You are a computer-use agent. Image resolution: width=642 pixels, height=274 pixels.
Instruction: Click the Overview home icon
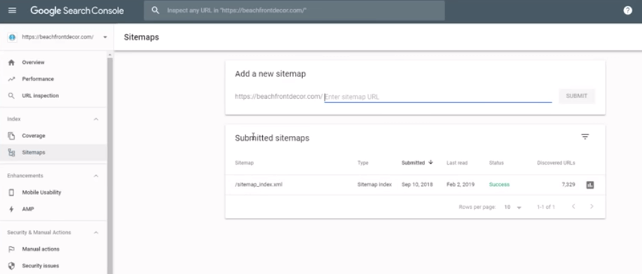coord(11,62)
